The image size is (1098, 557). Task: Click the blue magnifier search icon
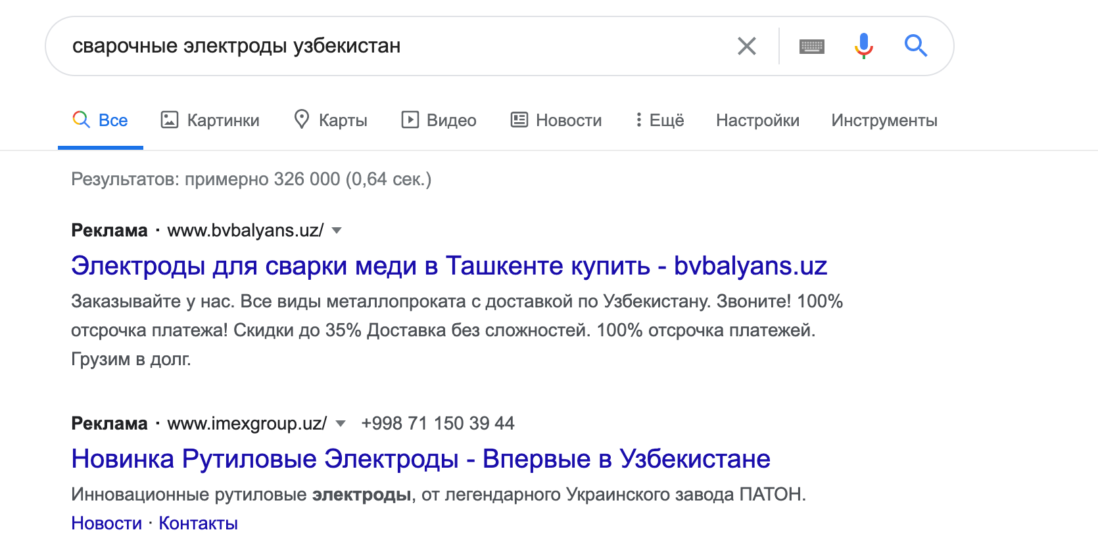coord(915,46)
